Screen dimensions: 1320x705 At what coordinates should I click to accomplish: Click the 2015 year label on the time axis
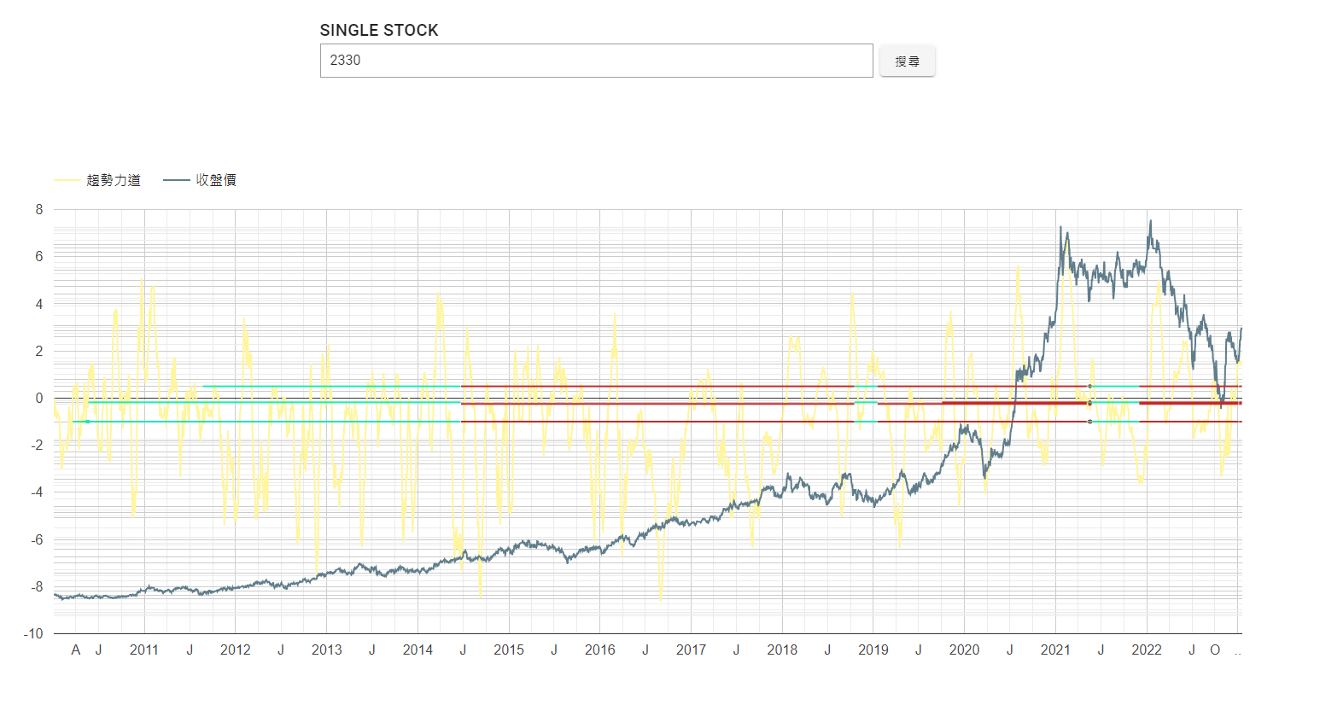509,650
